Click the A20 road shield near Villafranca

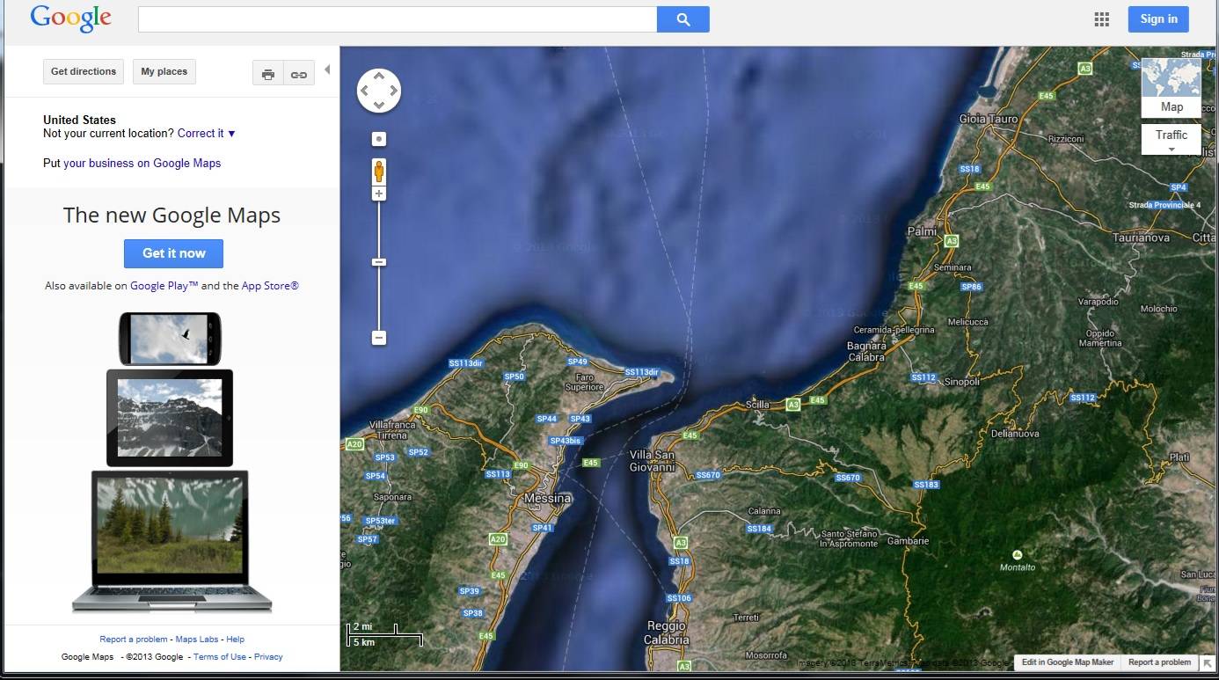pyautogui.click(x=354, y=444)
